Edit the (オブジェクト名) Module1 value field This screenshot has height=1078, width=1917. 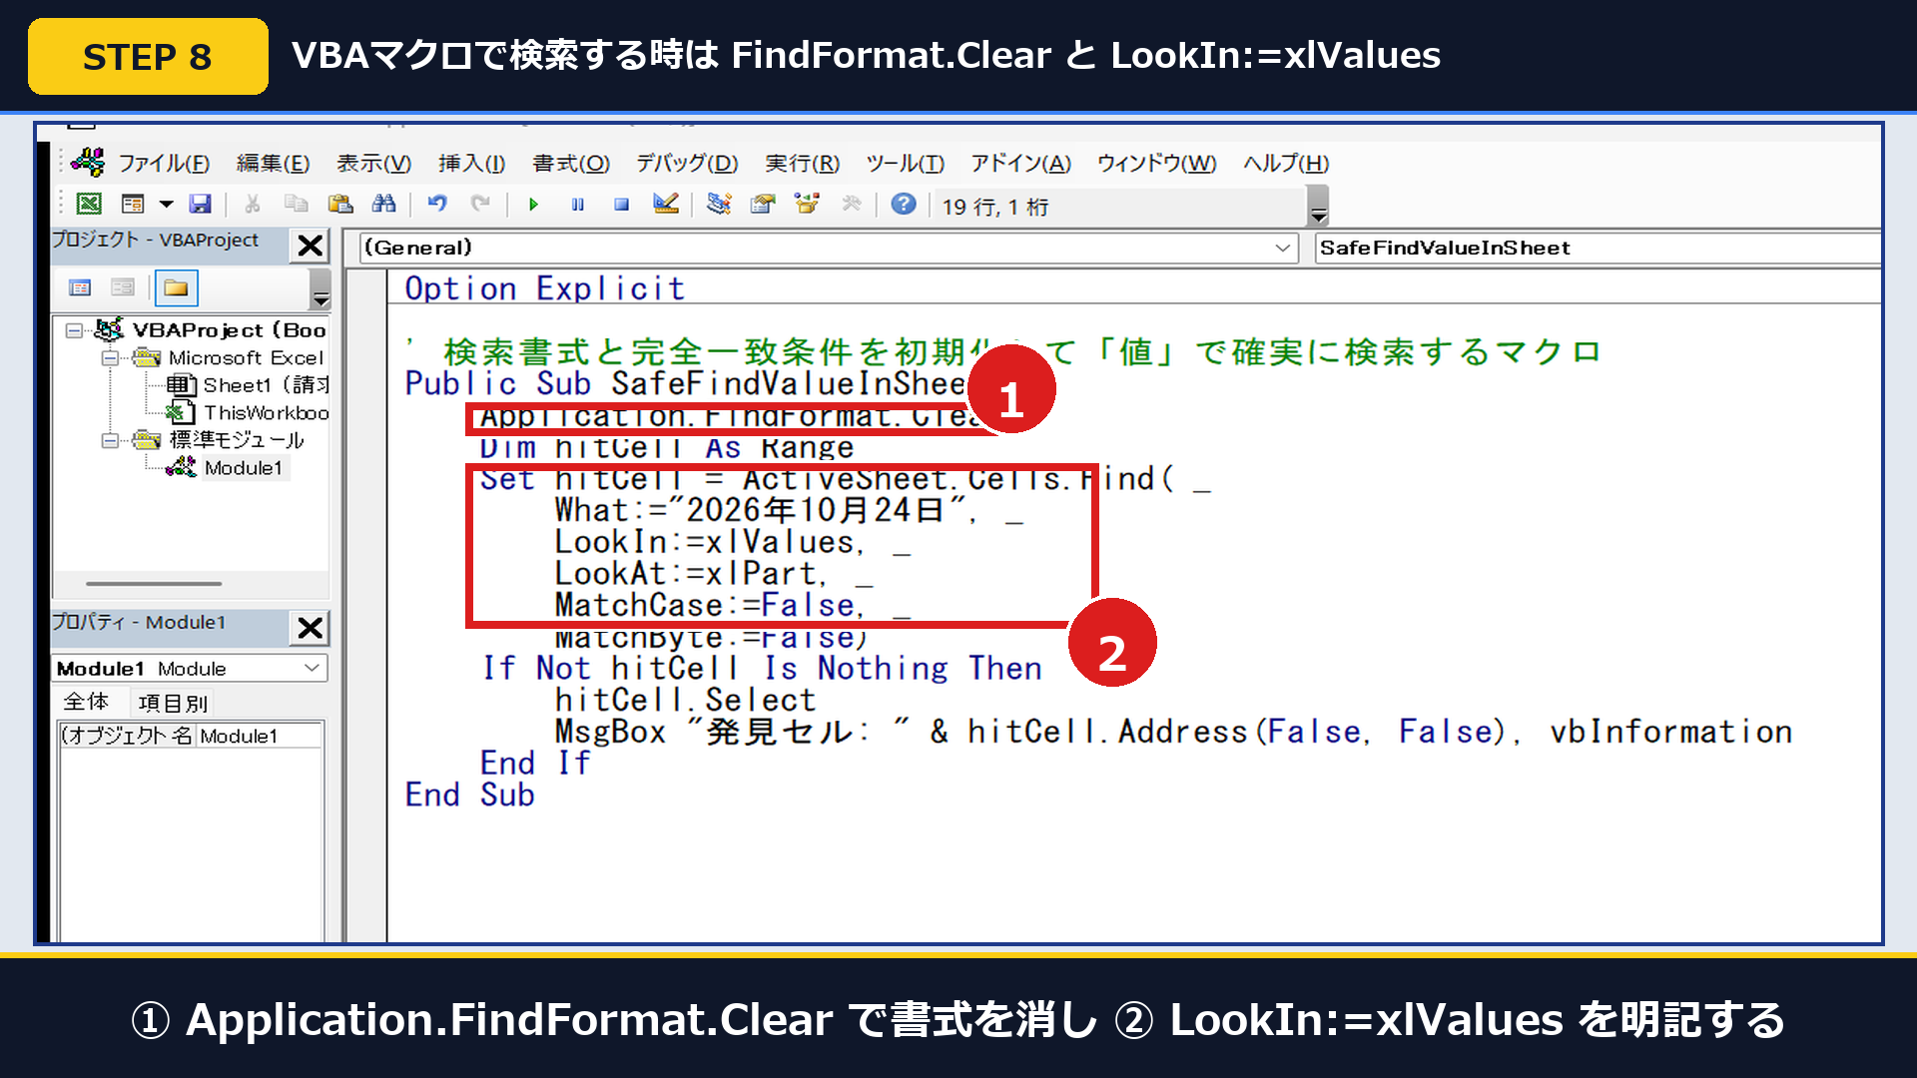(x=260, y=736)
